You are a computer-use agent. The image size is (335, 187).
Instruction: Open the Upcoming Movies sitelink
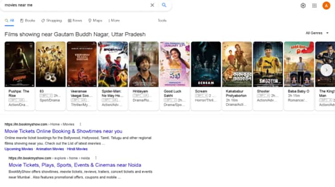coord(19,149)
